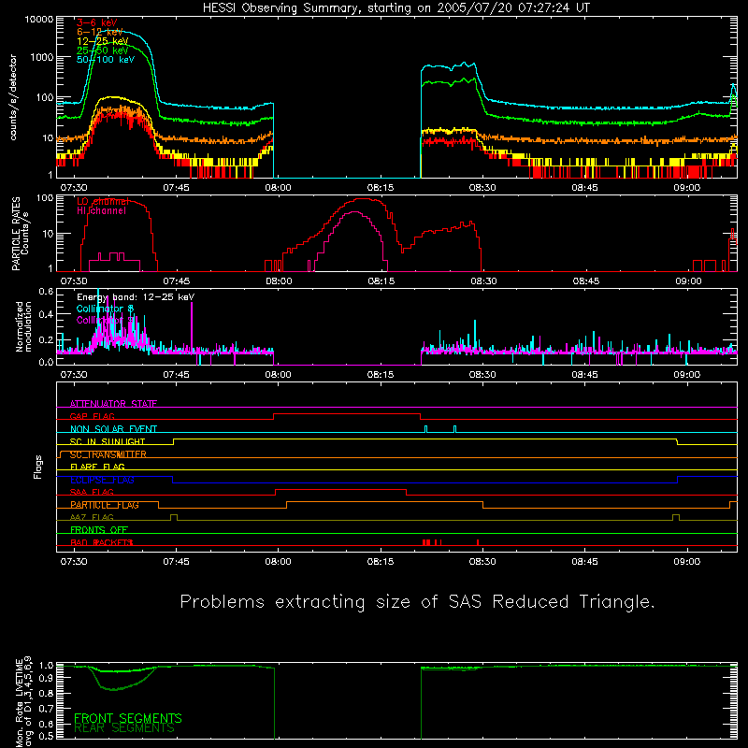Click the 'Mon. Rate LIVETIME' axis label
The width and height of the screenshot is (748, 748).
coord(19,703)
